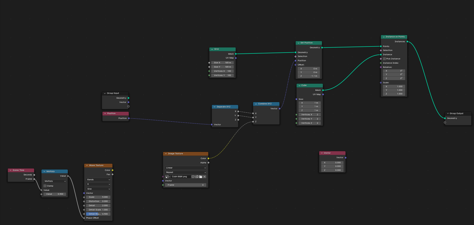Collapse the Wave Texture node chevron
This screenshot has width=474, height=225.
coord(86,166)
